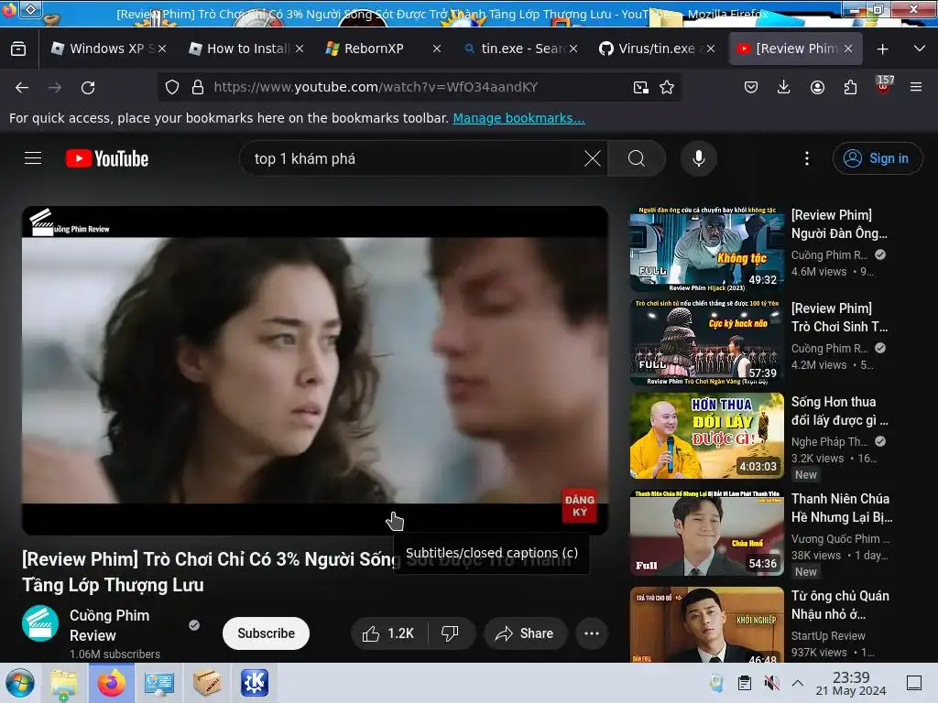The width and height of the screenshot is (938, 703).
Task: Open the tracking protection shield icon
Action: point(172,87)
